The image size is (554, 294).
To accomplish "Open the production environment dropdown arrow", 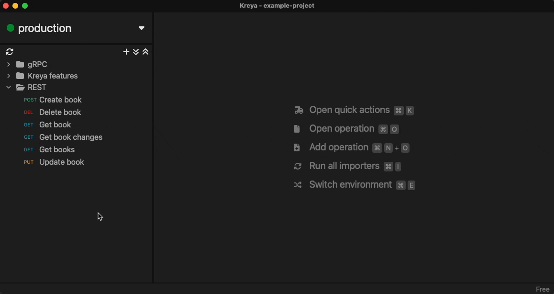I will 142,28.
